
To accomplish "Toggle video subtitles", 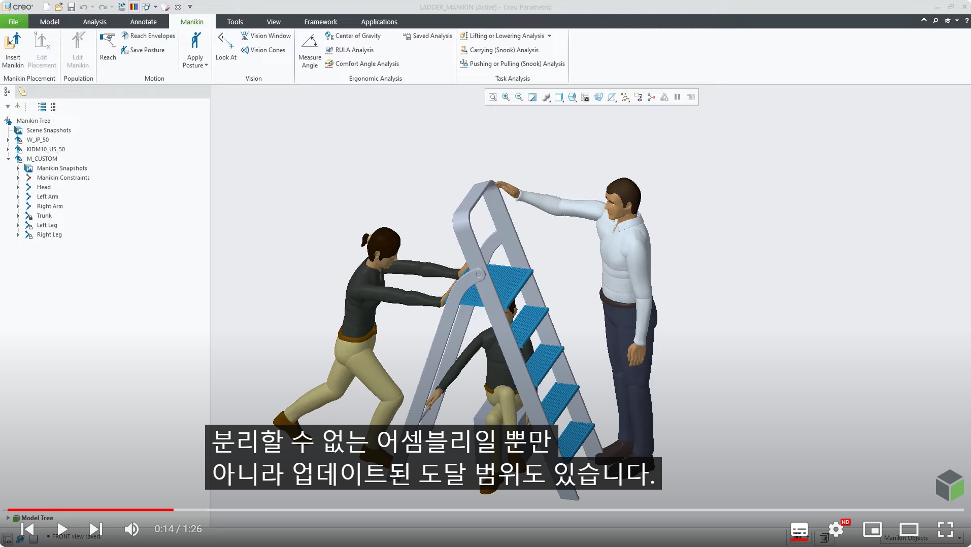I will click(799, 530).
